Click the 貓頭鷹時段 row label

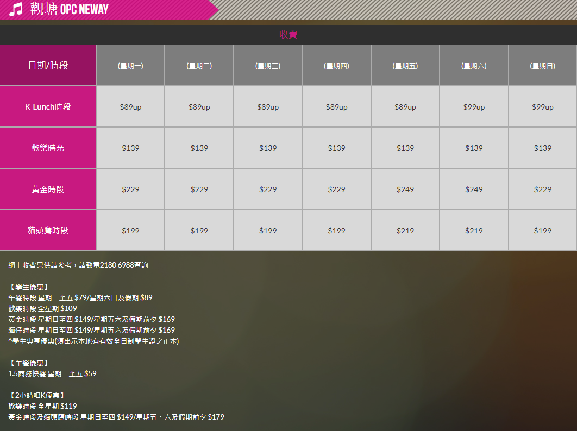(x=48, y=231)
